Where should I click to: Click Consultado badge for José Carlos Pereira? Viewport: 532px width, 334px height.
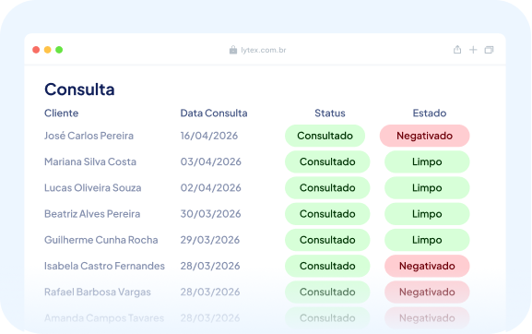(325, 136)
